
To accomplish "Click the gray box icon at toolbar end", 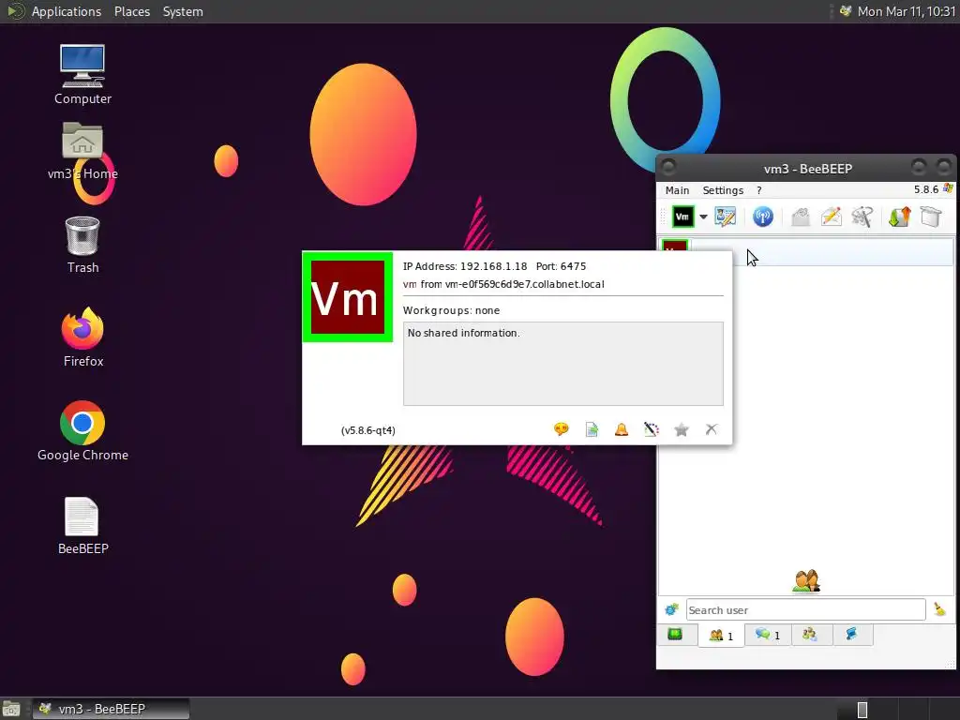I will click(931, 217).
